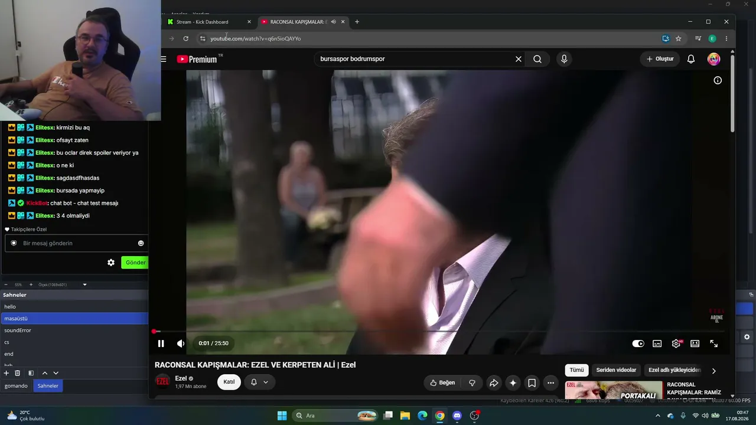Open a new browser tab
Image resolution: width=756 pixels, height=425 pixels.
tap(357, 22)
